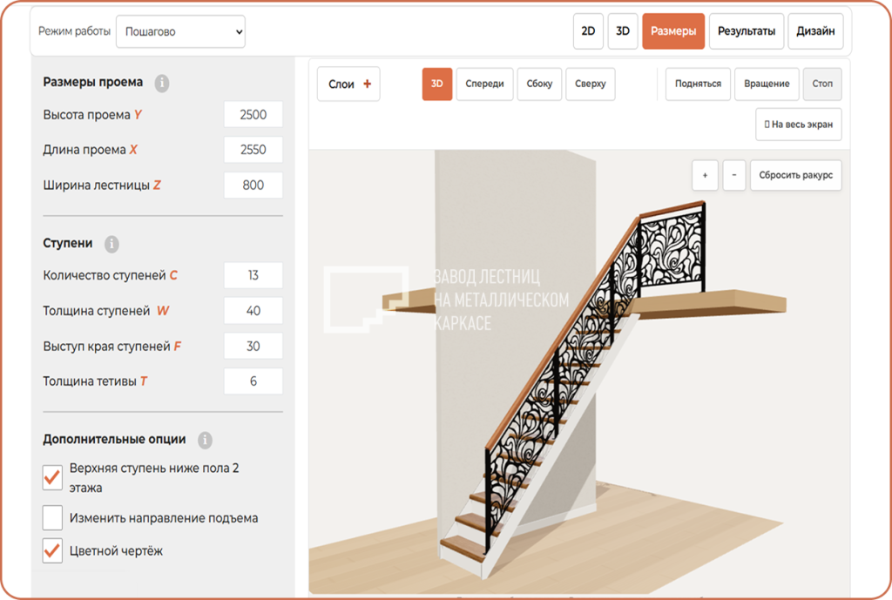Open the Размеры tab
The height and width of the screenshot is (600, 892).
coord(673,31)
